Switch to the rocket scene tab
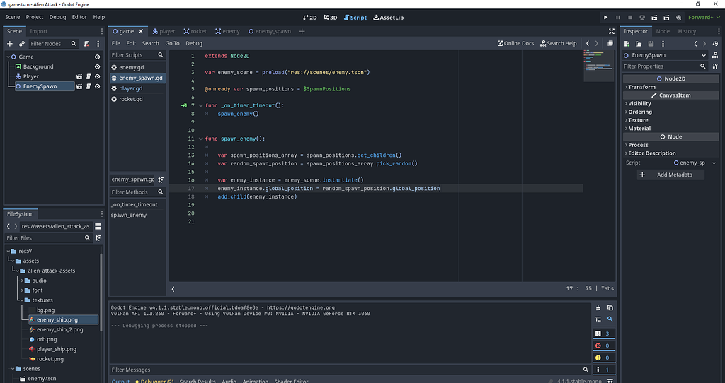This screenshot has width=725, height=383. pos(195,31)
